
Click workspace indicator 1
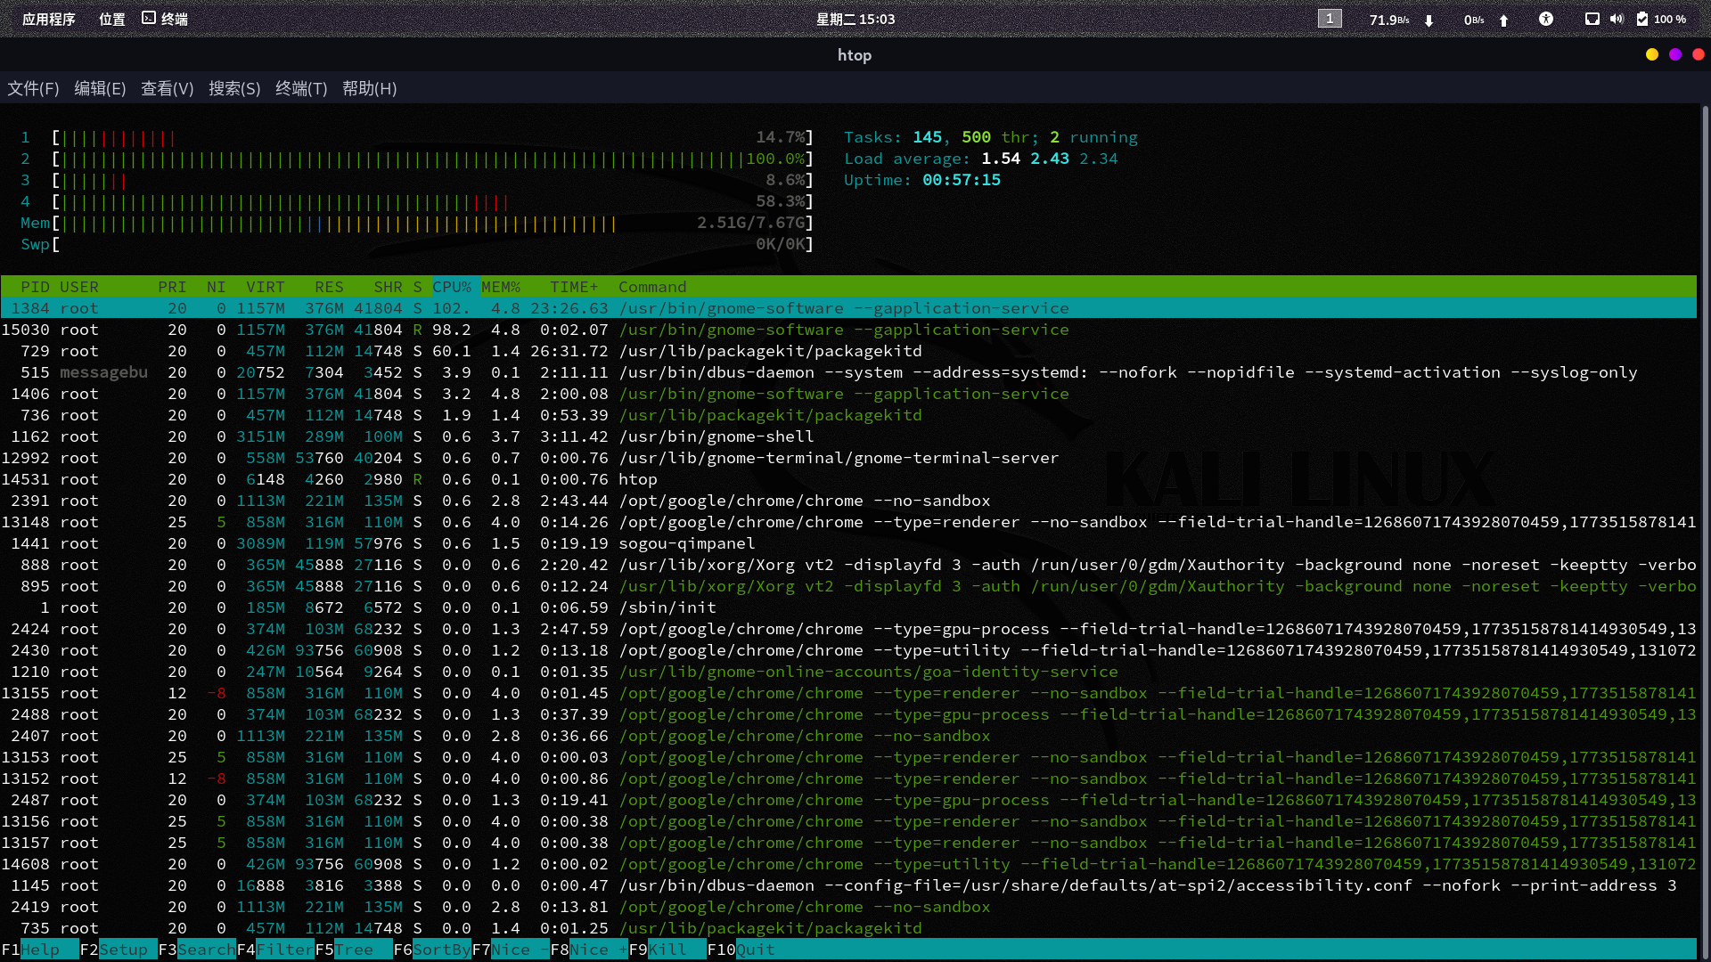click(1330, 19)
